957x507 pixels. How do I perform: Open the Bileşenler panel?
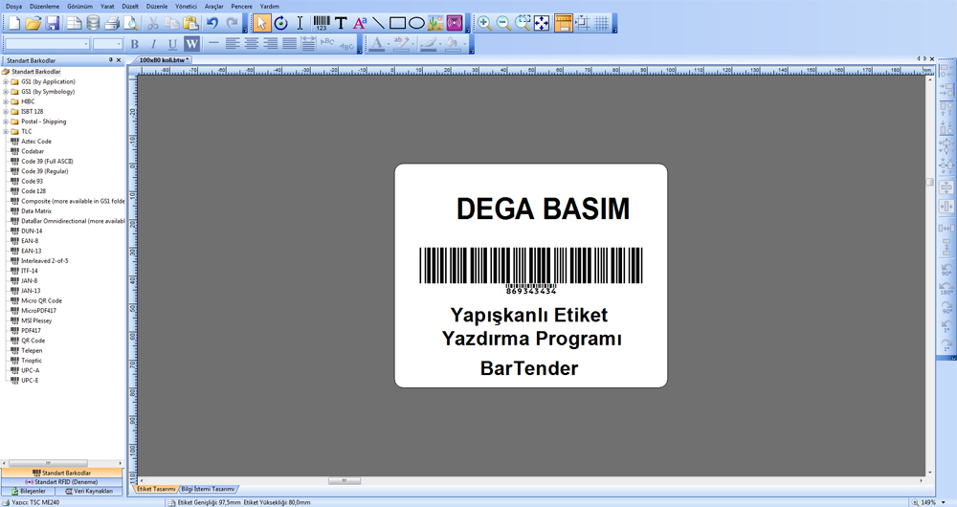(28, 491)
